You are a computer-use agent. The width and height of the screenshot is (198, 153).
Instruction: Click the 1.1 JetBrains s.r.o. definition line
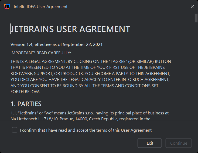[x=90, y=113]
